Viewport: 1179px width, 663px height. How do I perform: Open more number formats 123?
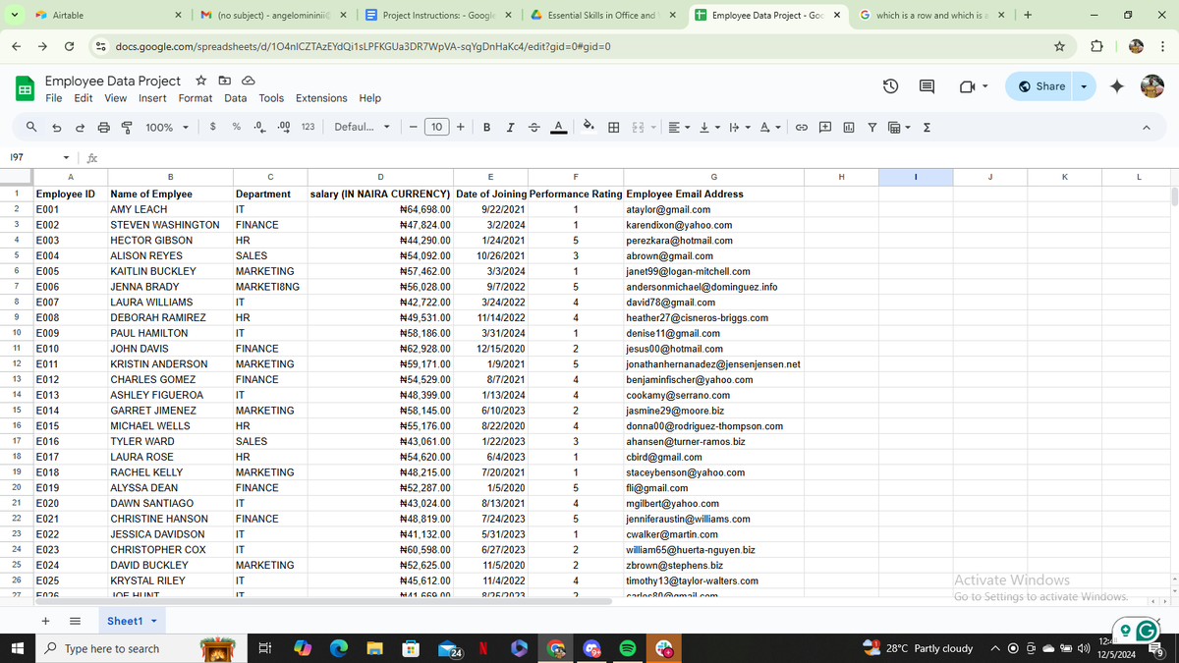pos(308,127)
